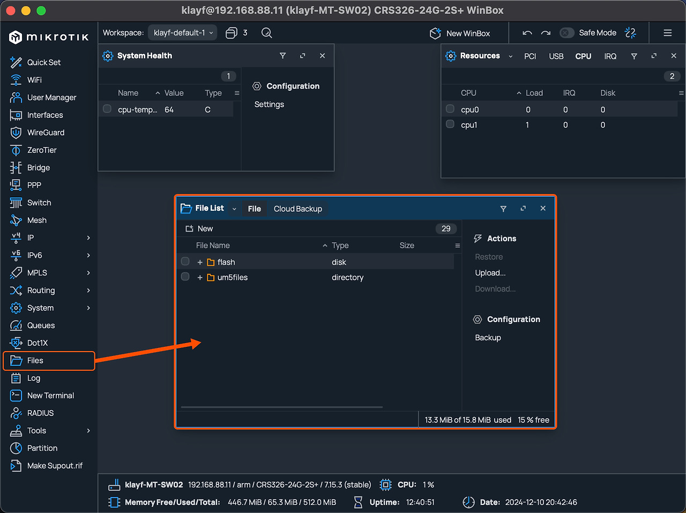This screenshot has width=686, height=513.
Task: Check the cpu-temp row checkbox
Action: tap(107, 109)
